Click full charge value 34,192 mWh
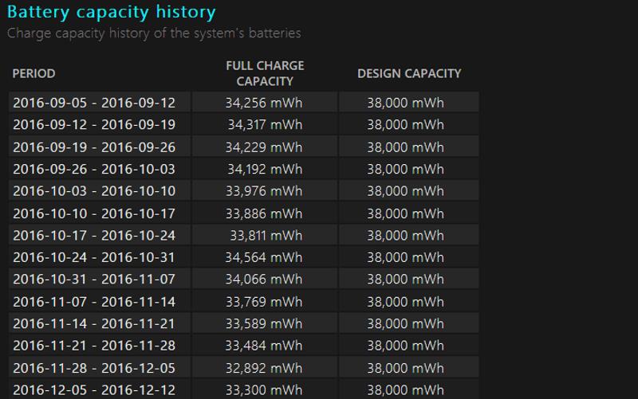Image resolution: width=638 pixels, height=399 pixels. [265, 169]
